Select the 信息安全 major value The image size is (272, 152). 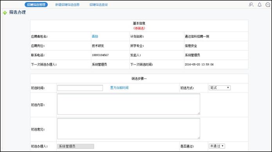pyautogui.click(x=191, y=46)
